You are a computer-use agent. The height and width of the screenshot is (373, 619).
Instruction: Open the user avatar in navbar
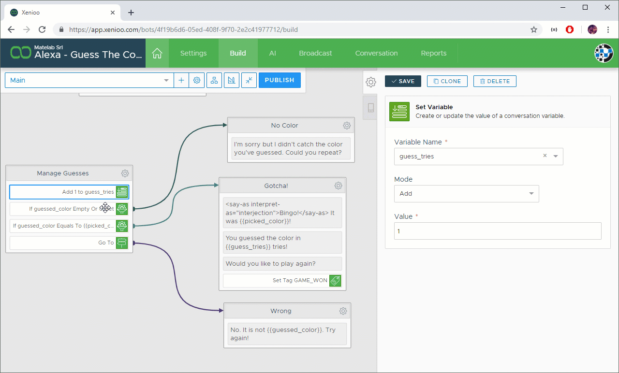point(604,53)
